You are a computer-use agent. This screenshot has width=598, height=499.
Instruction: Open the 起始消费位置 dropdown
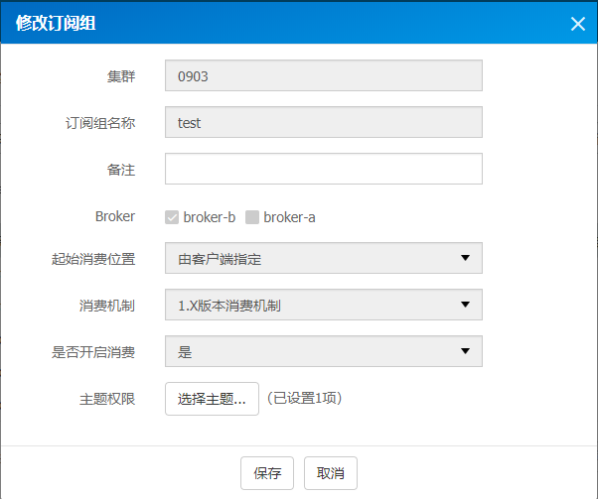point(324,258)
